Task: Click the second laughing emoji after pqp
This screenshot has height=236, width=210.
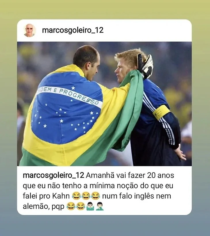Action: click(x=81, y=206)
